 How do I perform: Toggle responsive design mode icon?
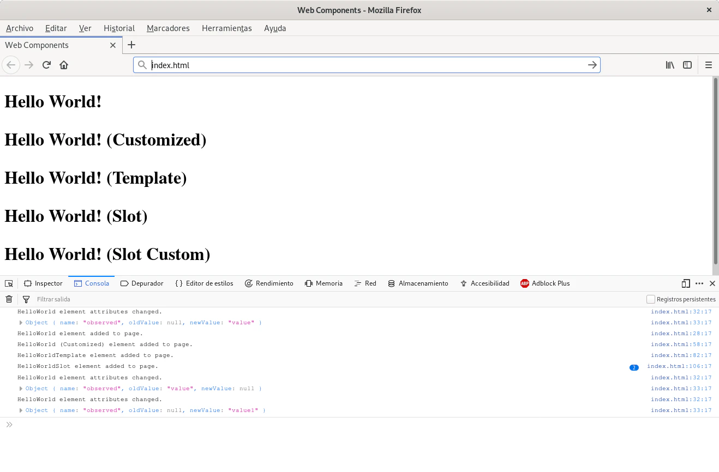[686, 283]
